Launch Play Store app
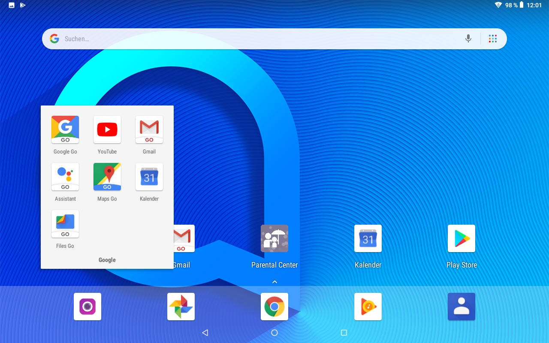549x343 pixels. [x=462, y=238]
